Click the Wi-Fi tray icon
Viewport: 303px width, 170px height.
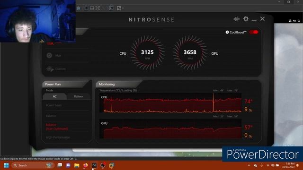pyautogui.click(x=268, y=165)
